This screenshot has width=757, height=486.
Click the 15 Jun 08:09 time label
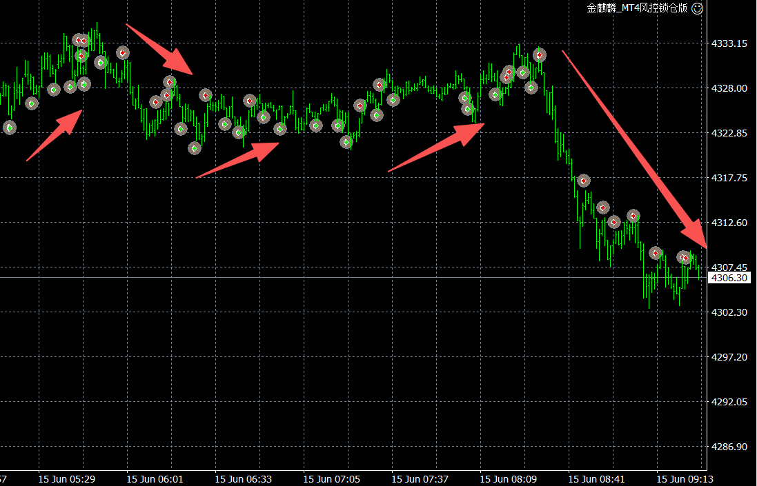pyautogui.click(x=509, y=480)
